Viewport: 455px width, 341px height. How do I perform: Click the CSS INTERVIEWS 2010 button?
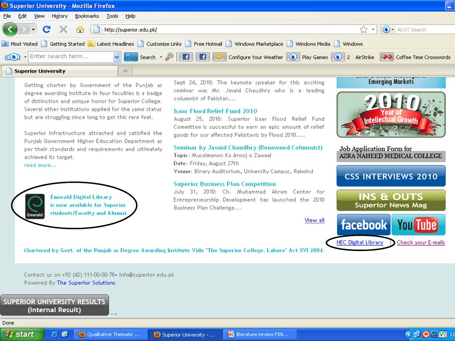pyautogui.click(x=391, y=176)
